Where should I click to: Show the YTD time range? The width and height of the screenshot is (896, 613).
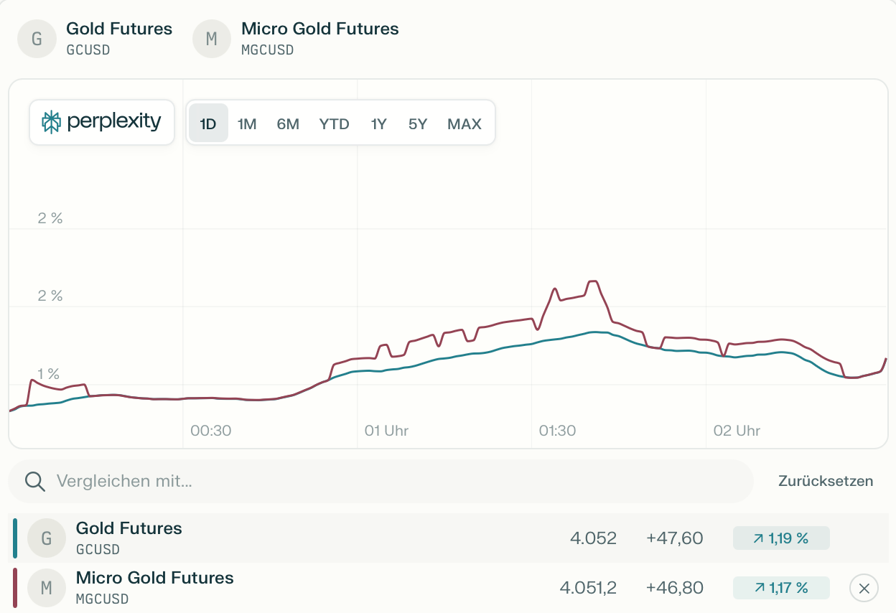[x=334, y=124]
